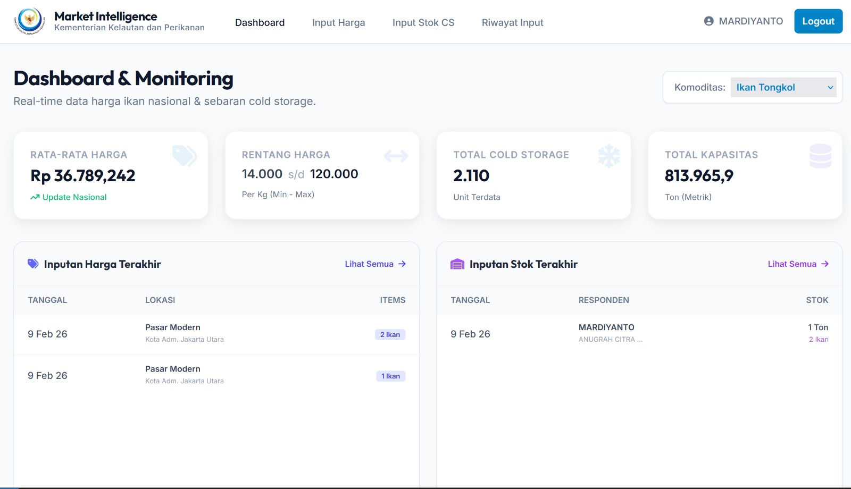Click 'Update Nasional' green text
The width and height of the screenshot is (851, 489).
pyautogui.click(x=74, y=197)
